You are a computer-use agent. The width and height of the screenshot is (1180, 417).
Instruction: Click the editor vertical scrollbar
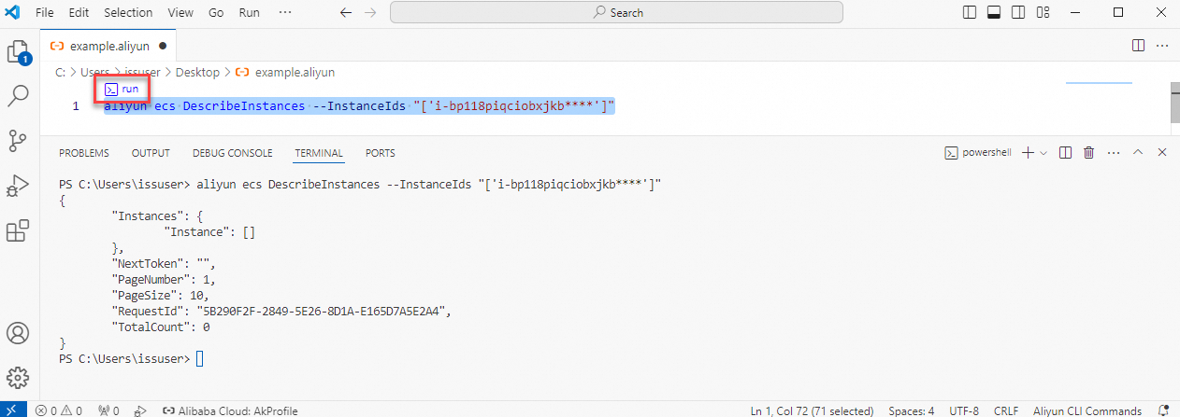1174,103
